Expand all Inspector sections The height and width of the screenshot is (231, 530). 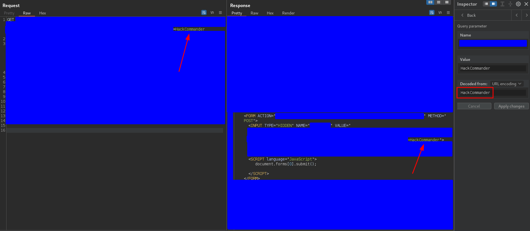[502, 4]
